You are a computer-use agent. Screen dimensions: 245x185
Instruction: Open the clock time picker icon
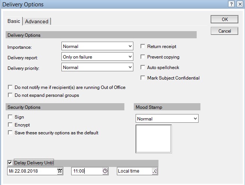pos(105,171)
